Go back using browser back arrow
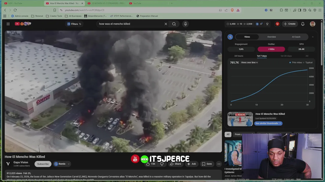325x182 pixels. pyautogui.click(x=5, y=10)
